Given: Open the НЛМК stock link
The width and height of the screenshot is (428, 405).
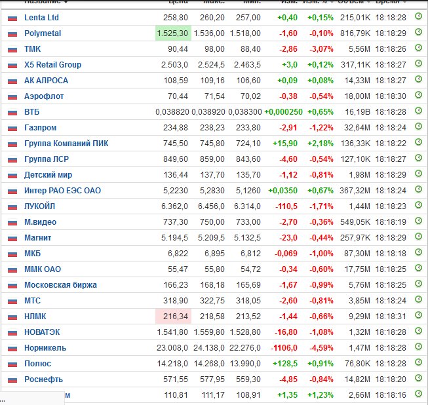Looking at the screenshot, I should point(35,317).
